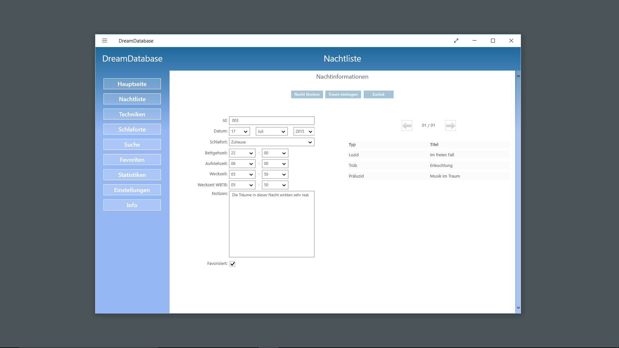
Task: Select Techniken in the sidebar
Action: pos(132,114)
